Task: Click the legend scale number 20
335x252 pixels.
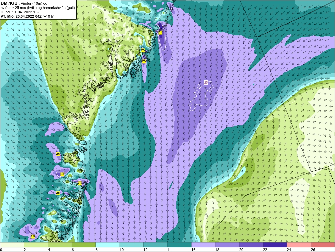Action: [241, 250]
